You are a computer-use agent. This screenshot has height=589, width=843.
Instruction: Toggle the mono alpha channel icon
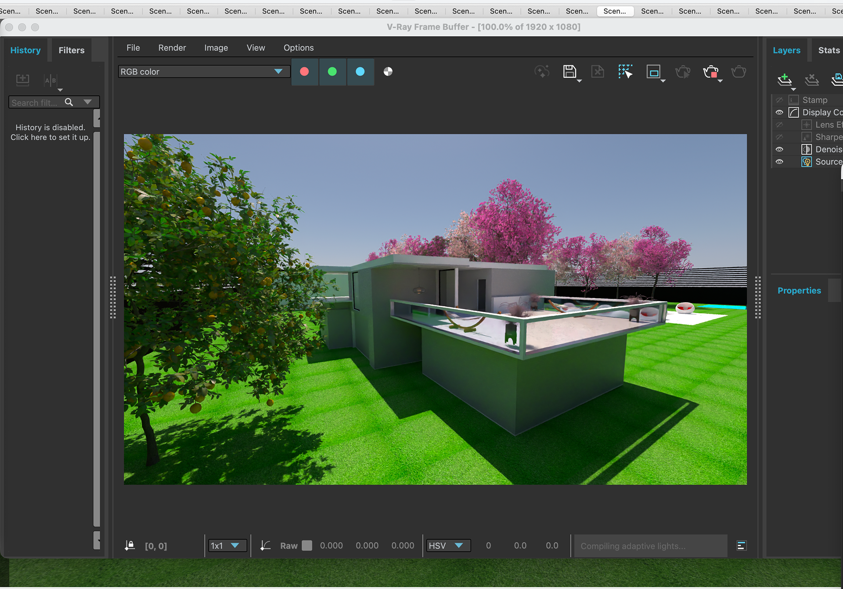point(388,72)
